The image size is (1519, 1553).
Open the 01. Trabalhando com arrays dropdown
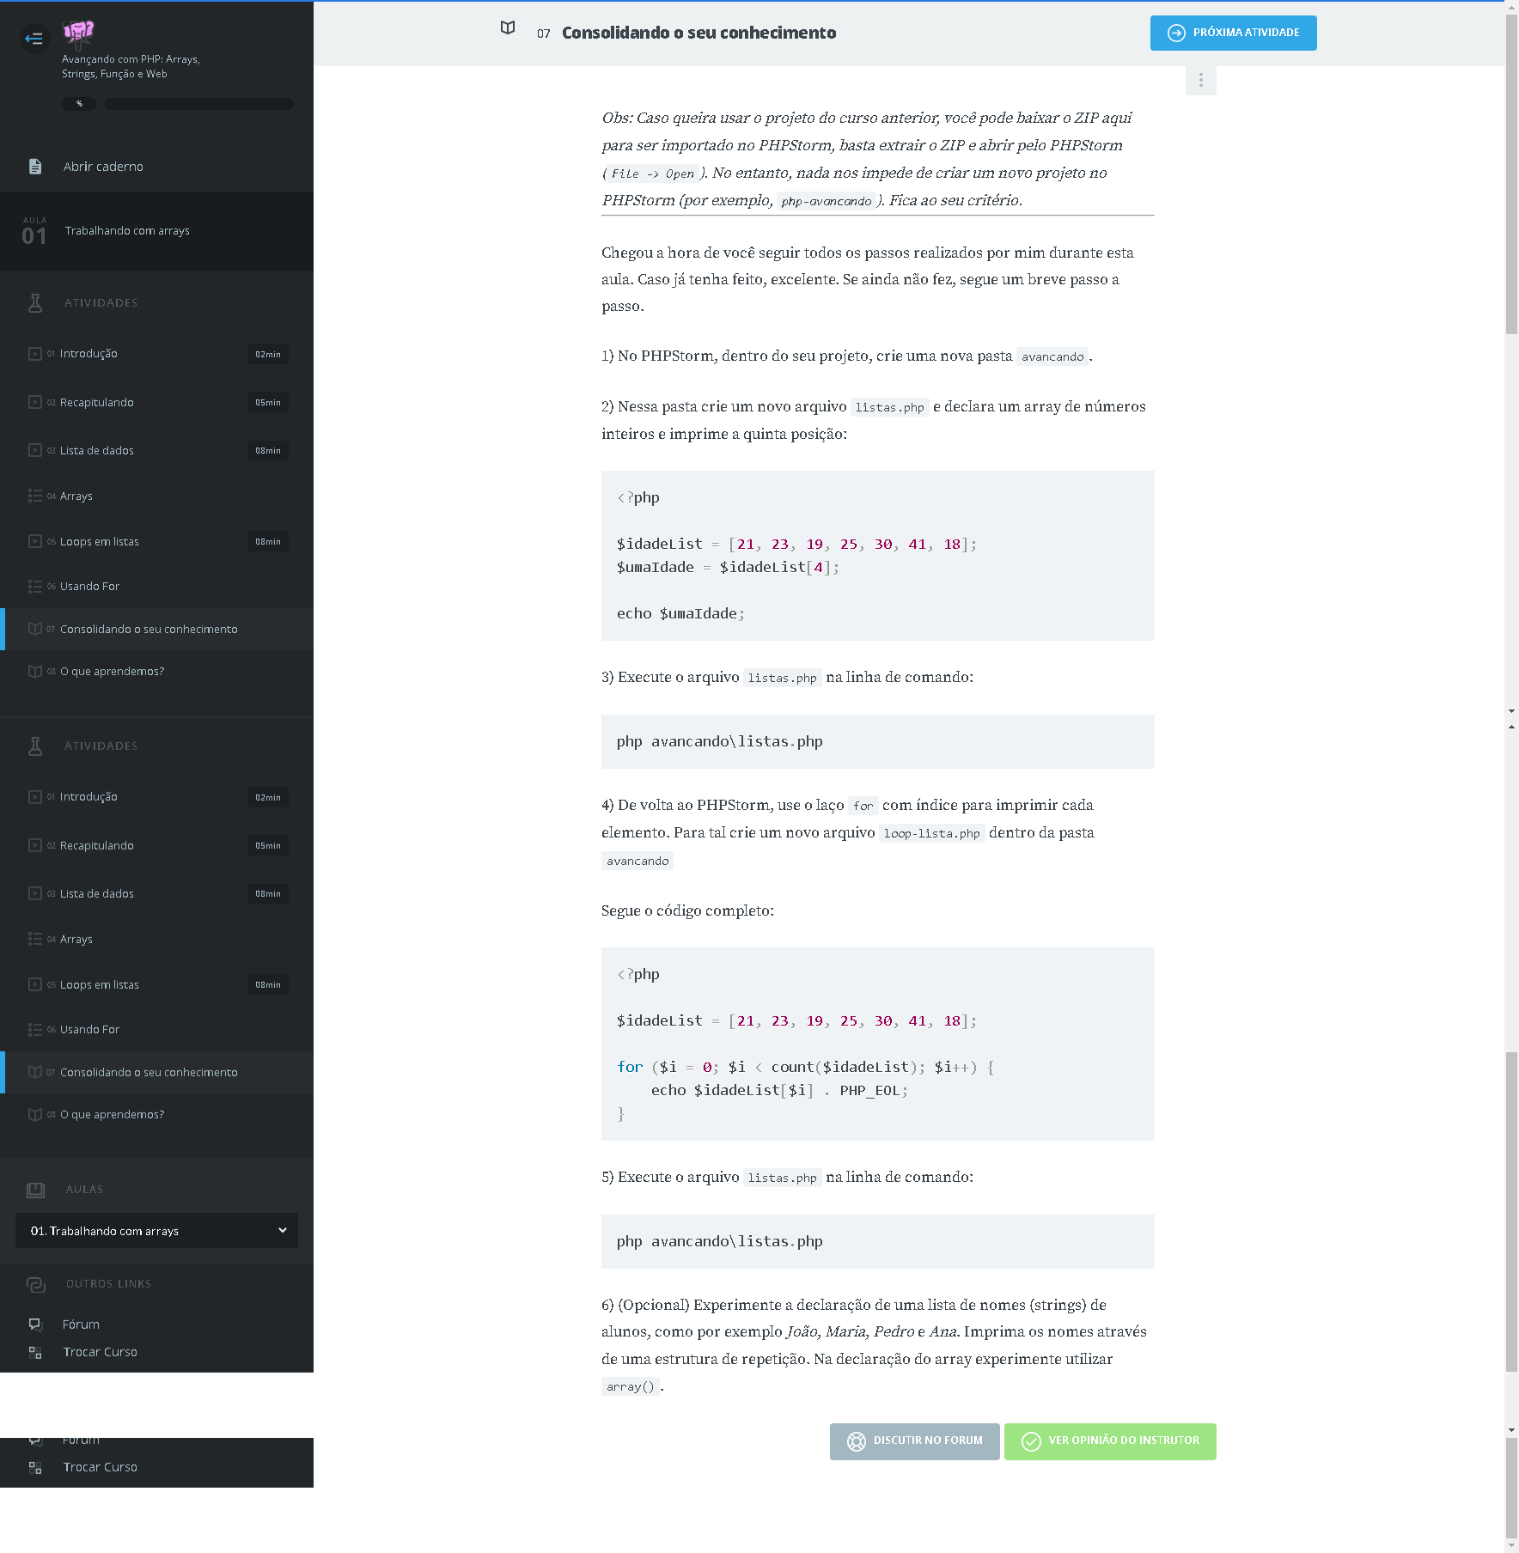156,1231
